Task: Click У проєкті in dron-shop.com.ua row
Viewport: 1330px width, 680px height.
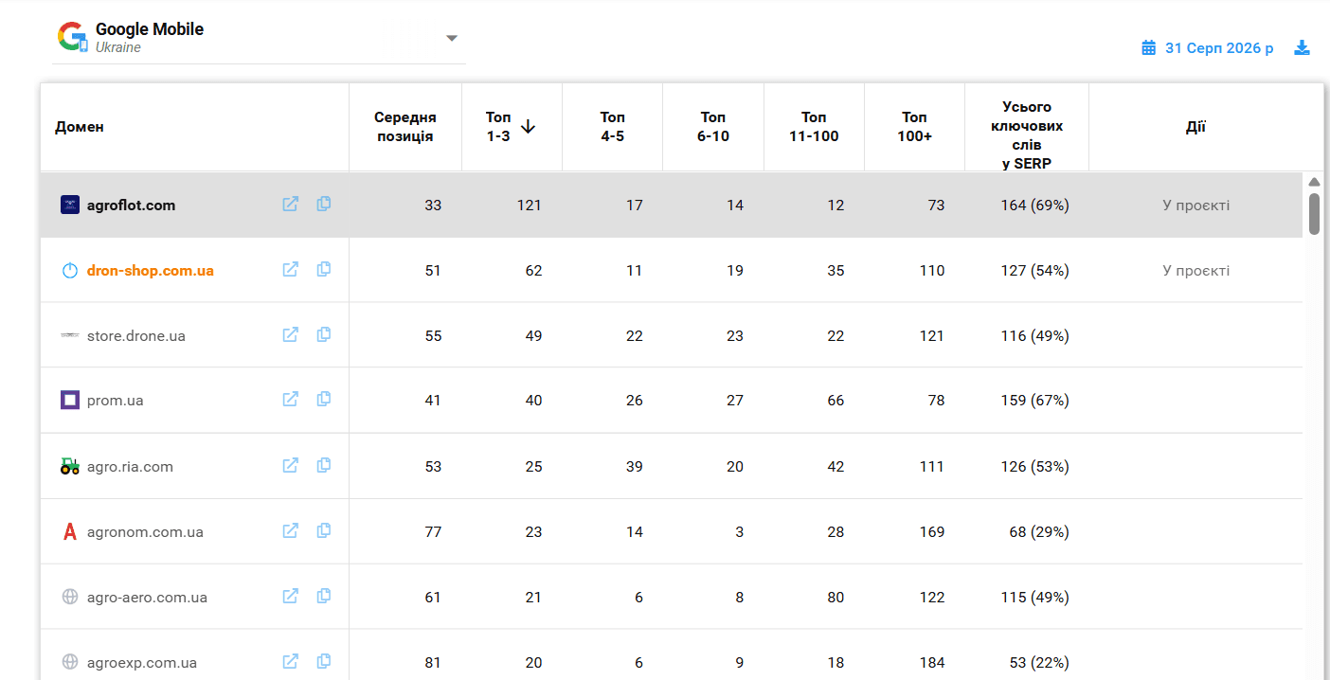Action: pos(1196,270)
